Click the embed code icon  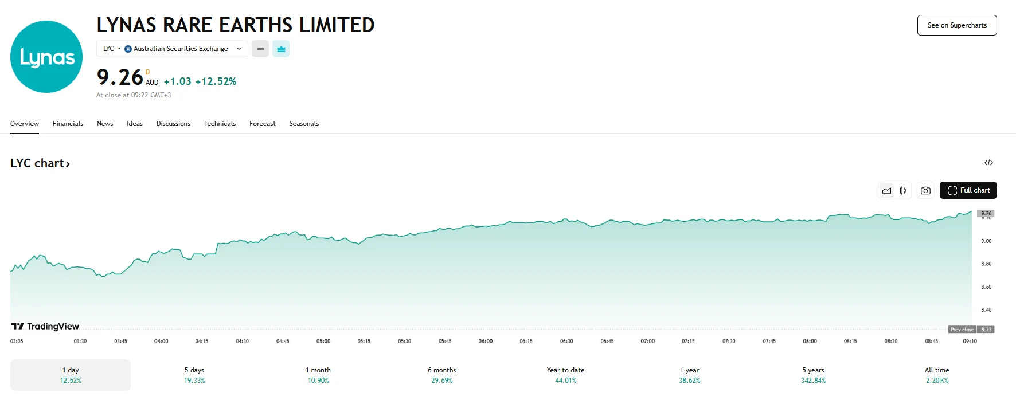988,163
